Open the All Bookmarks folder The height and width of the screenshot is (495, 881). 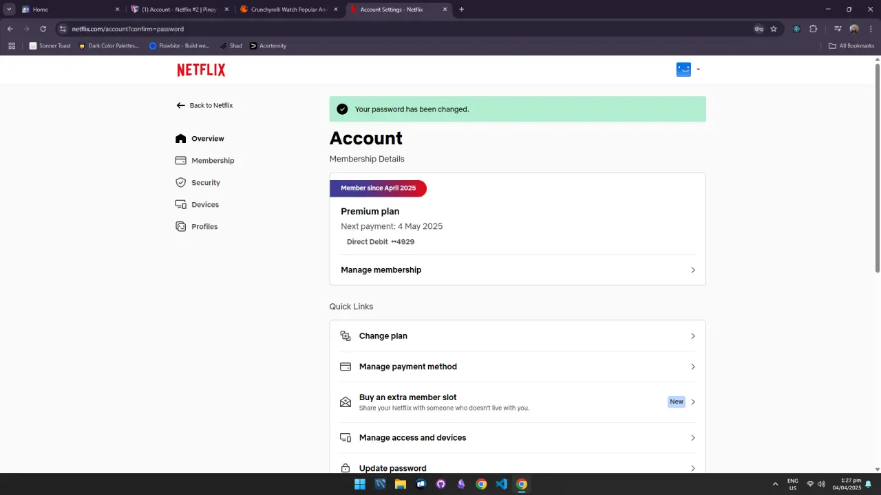(851, 46)
